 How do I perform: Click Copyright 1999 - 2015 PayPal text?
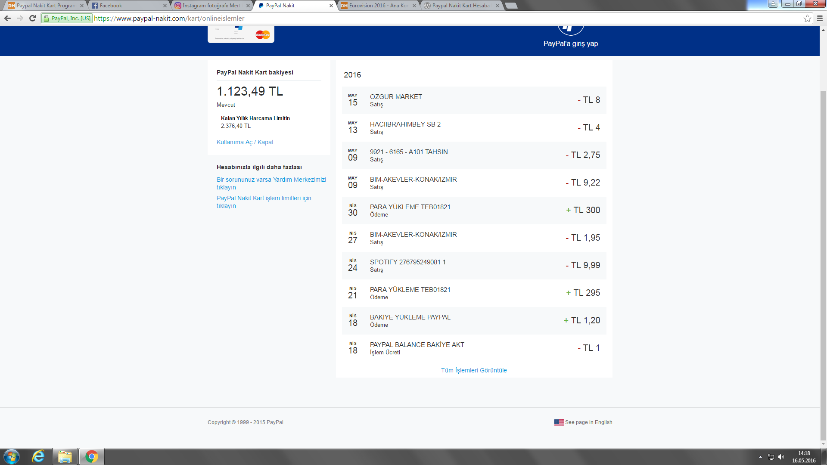[x=246, y=422]
